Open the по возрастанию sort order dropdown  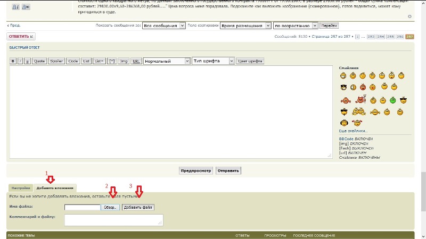pos(296,25)
